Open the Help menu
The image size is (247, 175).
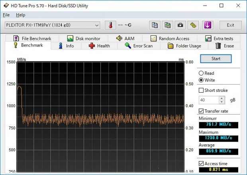pos(20,15)
